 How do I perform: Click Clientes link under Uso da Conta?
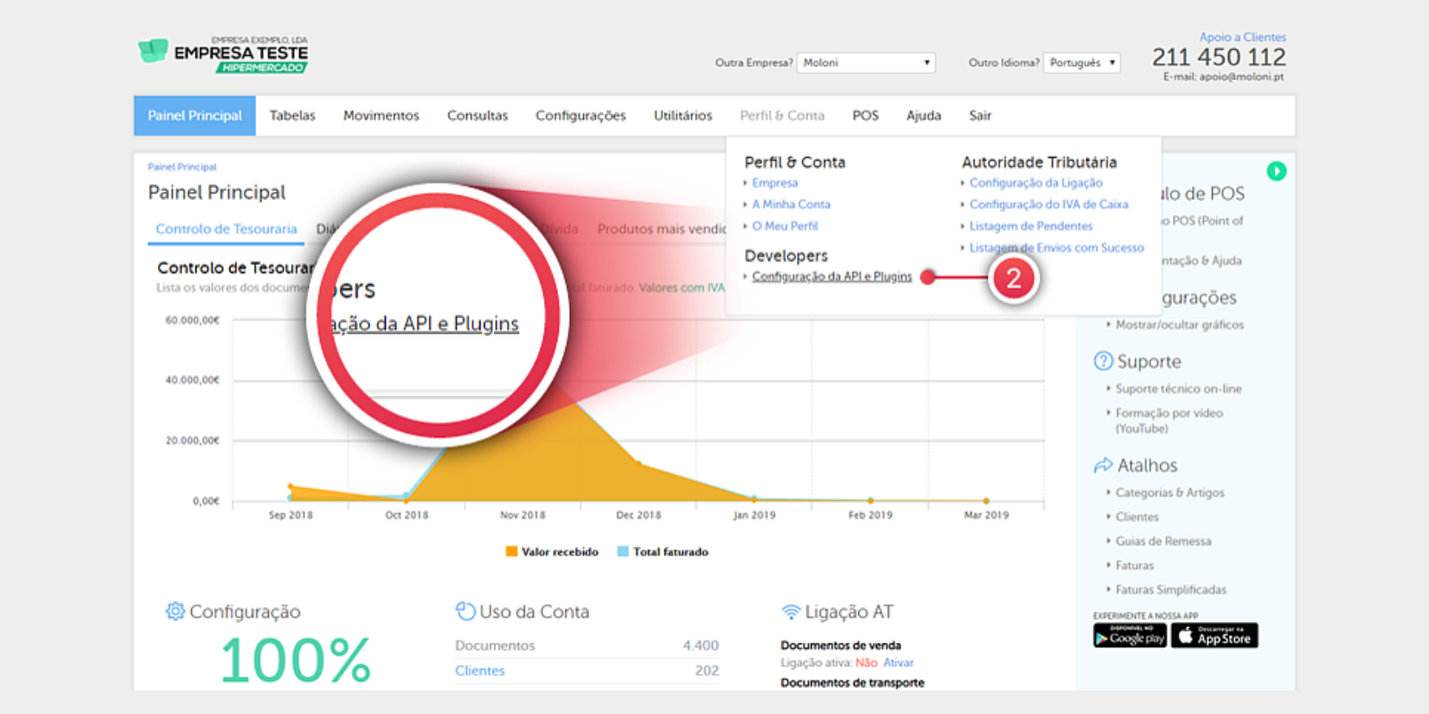point(480,670)
